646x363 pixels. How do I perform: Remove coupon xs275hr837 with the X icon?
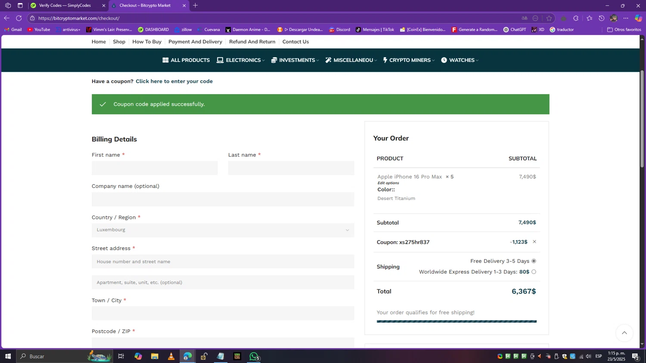pyautogui.click(x=534, y=242)
